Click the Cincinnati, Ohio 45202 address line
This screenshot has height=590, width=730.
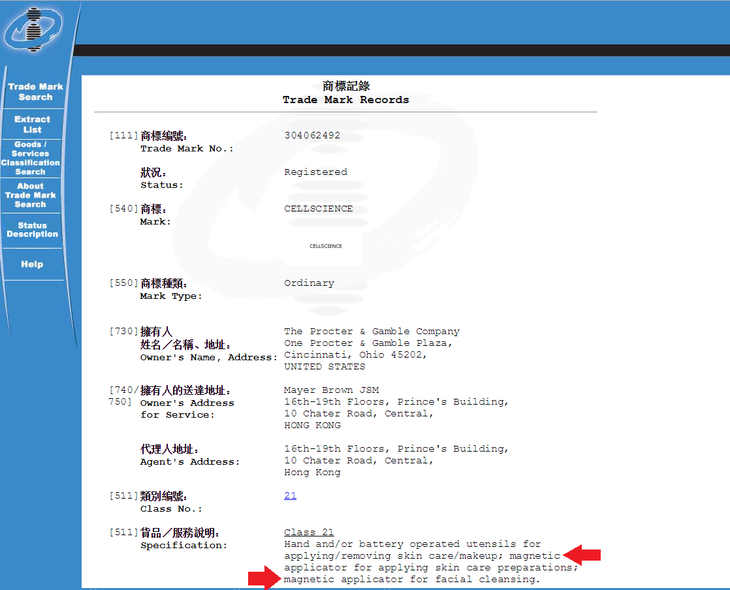(355, 354)
